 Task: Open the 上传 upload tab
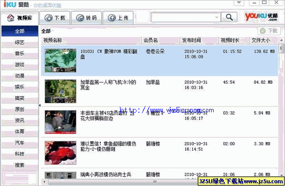coord(118,18)
